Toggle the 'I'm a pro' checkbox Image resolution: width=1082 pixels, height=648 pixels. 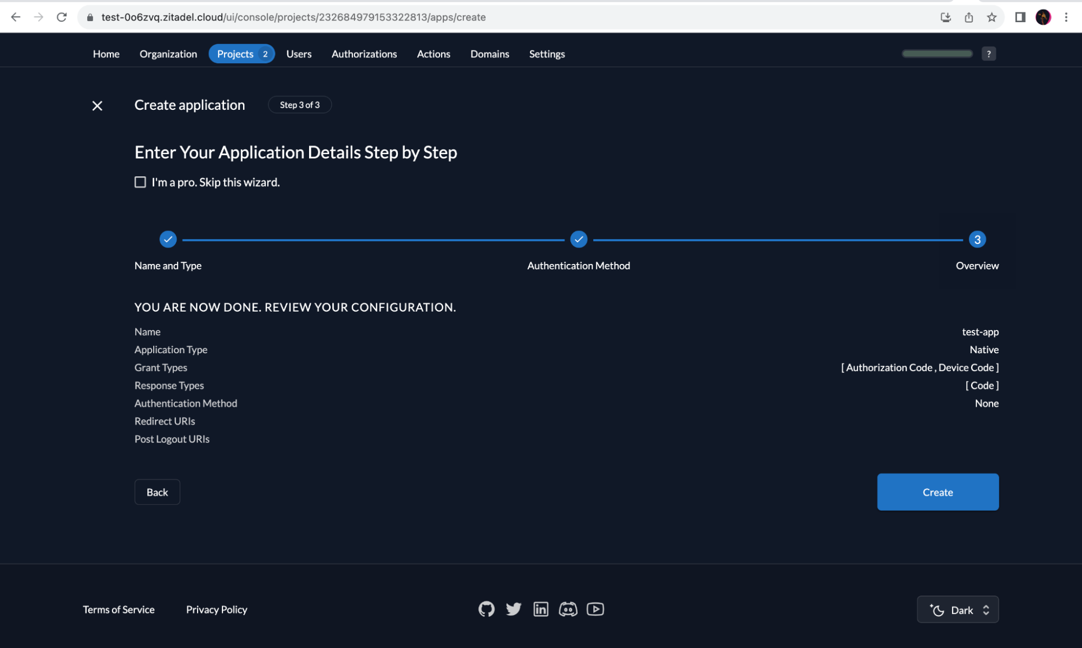coord(139,182)
